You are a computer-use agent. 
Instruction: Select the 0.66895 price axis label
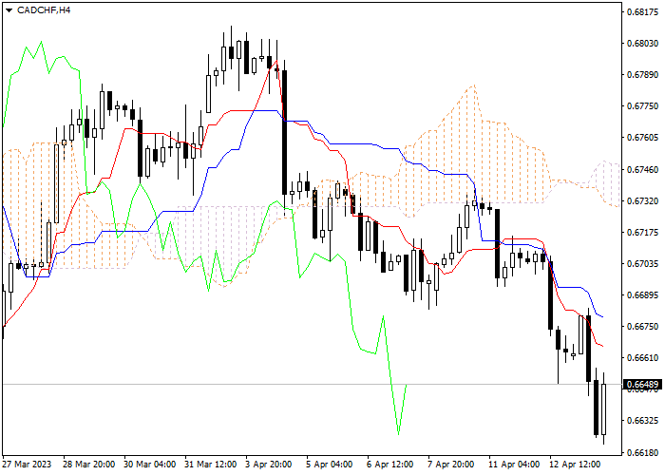643,295
